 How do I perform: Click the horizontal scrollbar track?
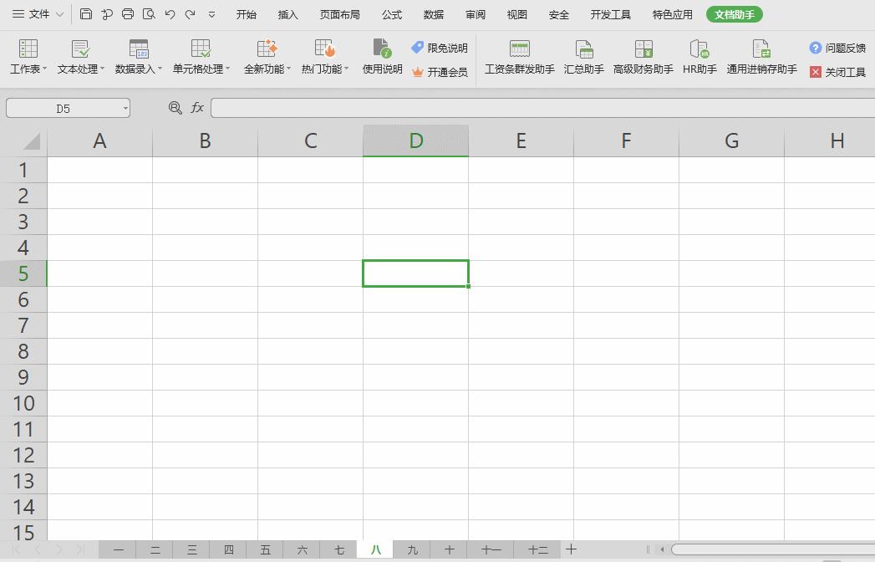tap(773, 549)
